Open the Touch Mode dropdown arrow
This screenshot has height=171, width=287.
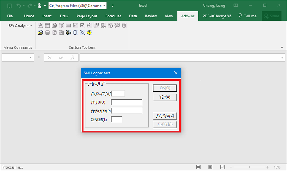pyautogui.click(x=45, y=6)
